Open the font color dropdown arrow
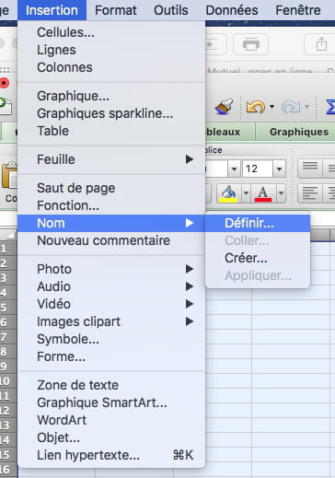 click(281, 193)
